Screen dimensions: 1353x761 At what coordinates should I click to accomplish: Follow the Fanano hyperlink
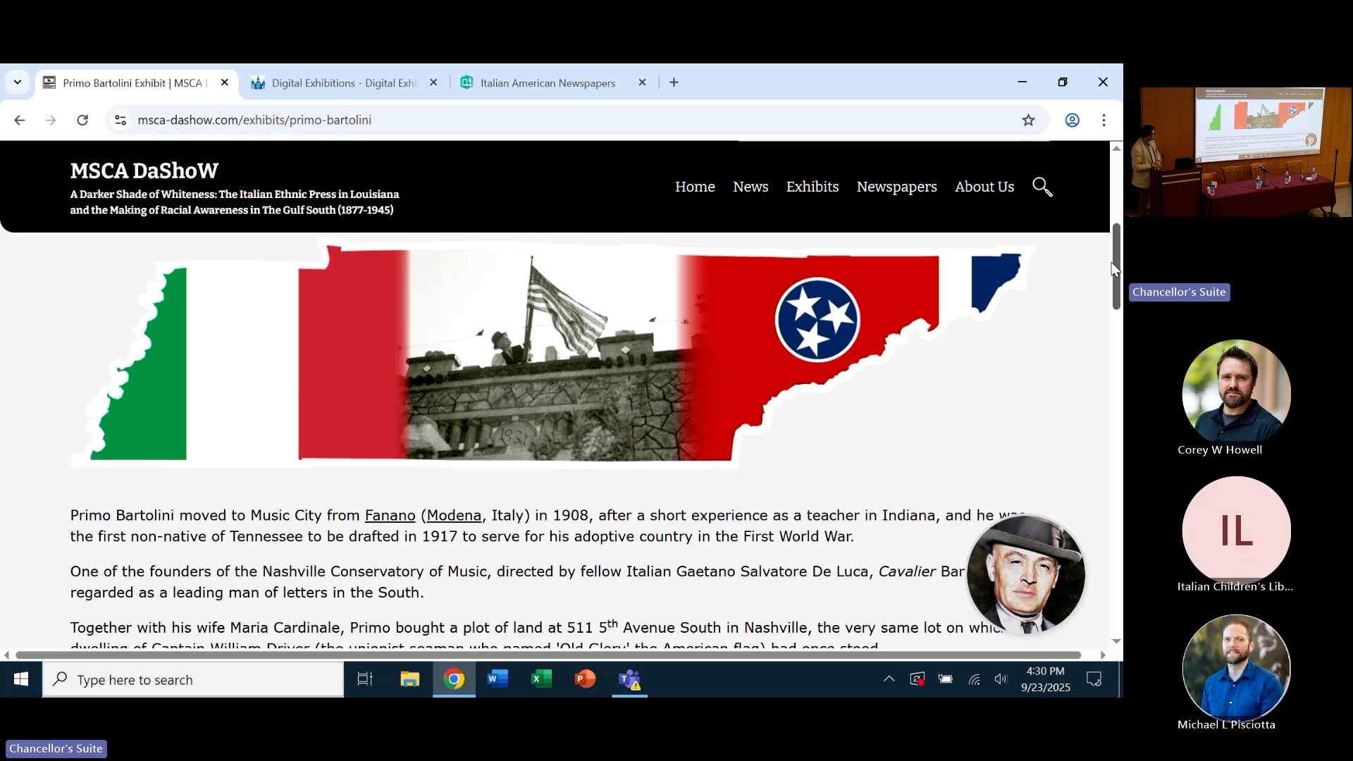click(390, 516)
